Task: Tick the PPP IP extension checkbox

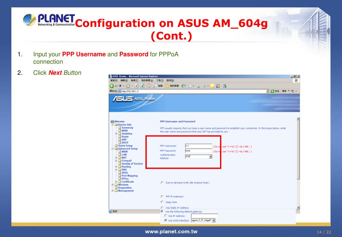Action: (x=162, y=196)
